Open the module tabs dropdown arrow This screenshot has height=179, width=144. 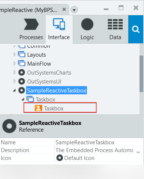(74, 10)
